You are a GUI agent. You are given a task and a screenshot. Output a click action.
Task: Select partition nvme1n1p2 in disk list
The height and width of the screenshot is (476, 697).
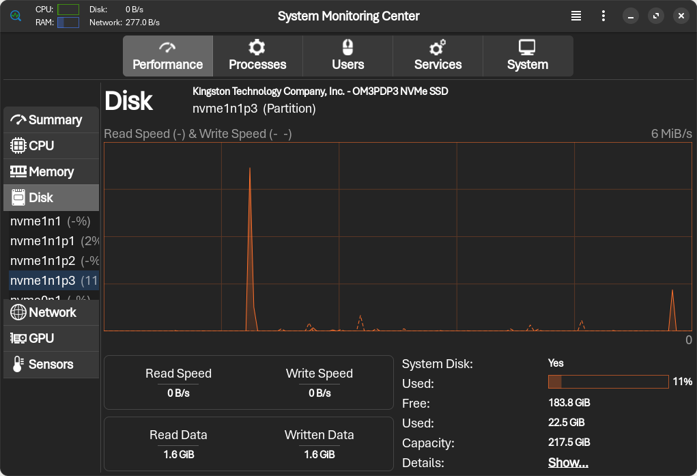coord(51,261)
